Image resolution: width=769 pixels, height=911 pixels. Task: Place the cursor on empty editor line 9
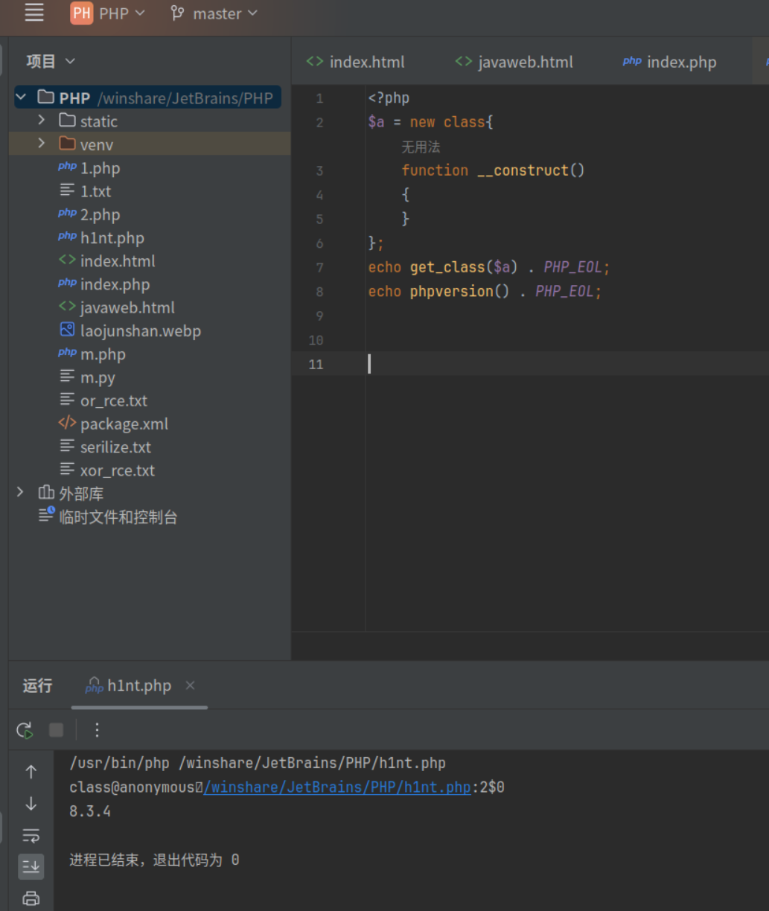[x=566, y=316]
